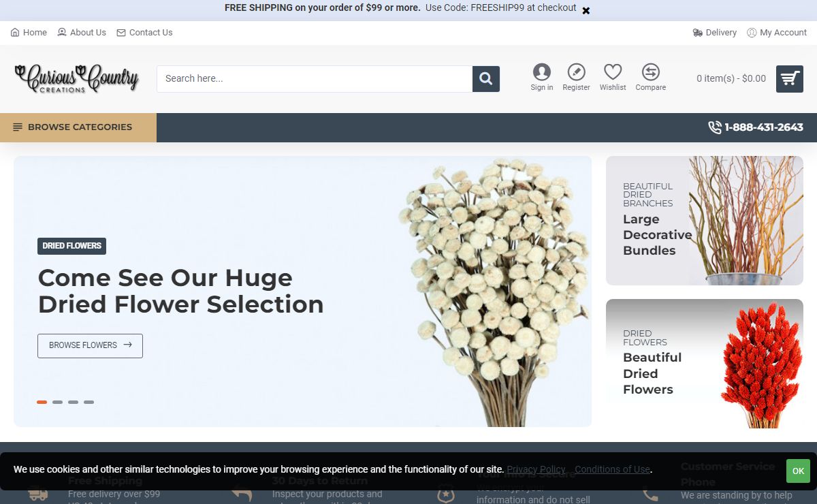Click the white dried flowers slider image
This screenshot has height=504, width=817.
494,292
